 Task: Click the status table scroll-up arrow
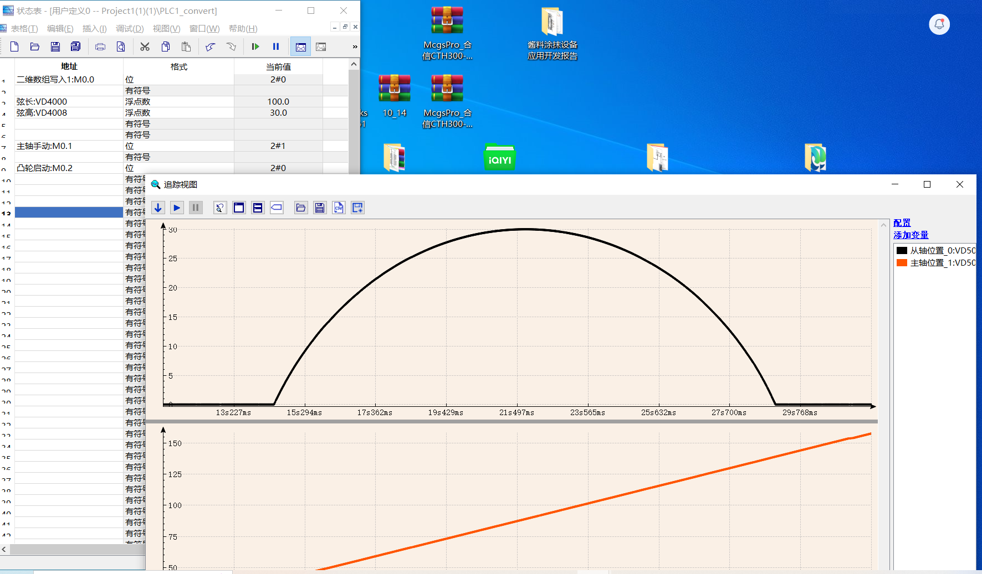click(x=354, y=64)
